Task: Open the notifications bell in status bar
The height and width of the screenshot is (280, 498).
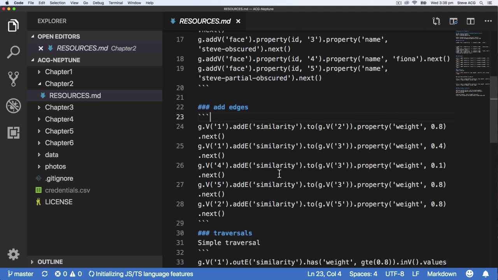Action: click(x=486, y=274)
